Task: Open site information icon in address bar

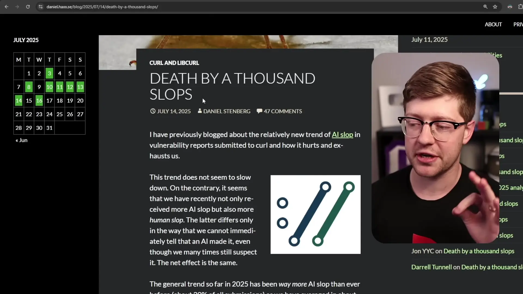Action: [x=41, y=7]
